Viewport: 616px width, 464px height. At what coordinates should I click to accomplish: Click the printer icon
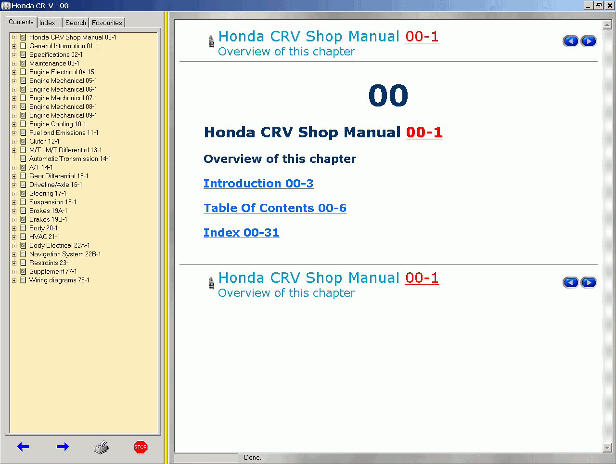pyautogui.click(x=102, y=448)
